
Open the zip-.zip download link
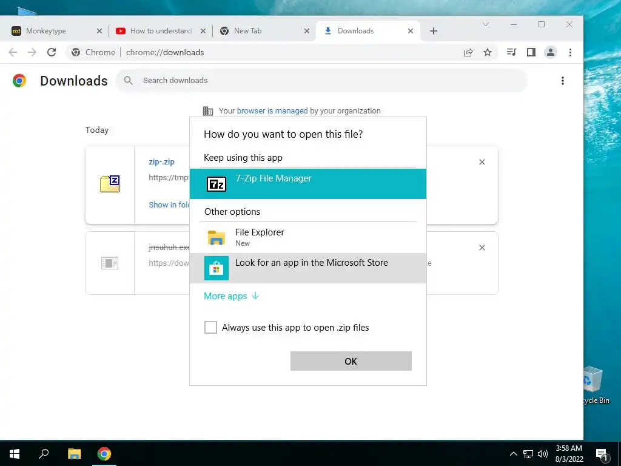pyautogui.click(x=161, y=161)
